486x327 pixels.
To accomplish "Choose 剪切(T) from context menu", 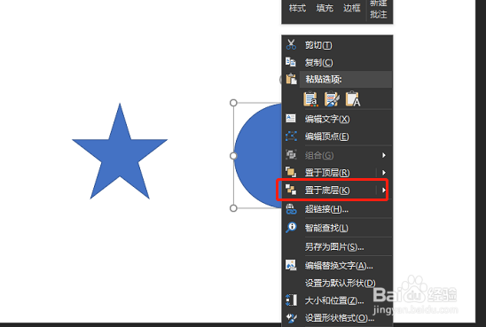I will point(337,45).
